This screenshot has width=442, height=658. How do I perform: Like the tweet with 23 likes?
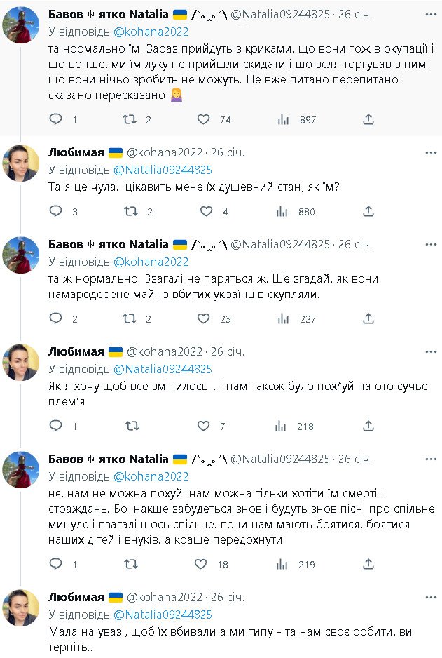[x=203, y=319]
